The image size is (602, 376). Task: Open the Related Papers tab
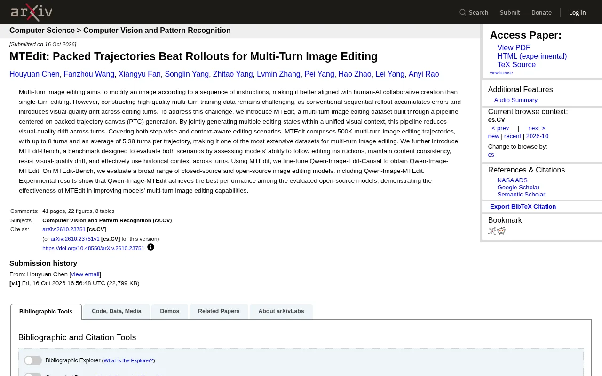(x=219, y=311)
